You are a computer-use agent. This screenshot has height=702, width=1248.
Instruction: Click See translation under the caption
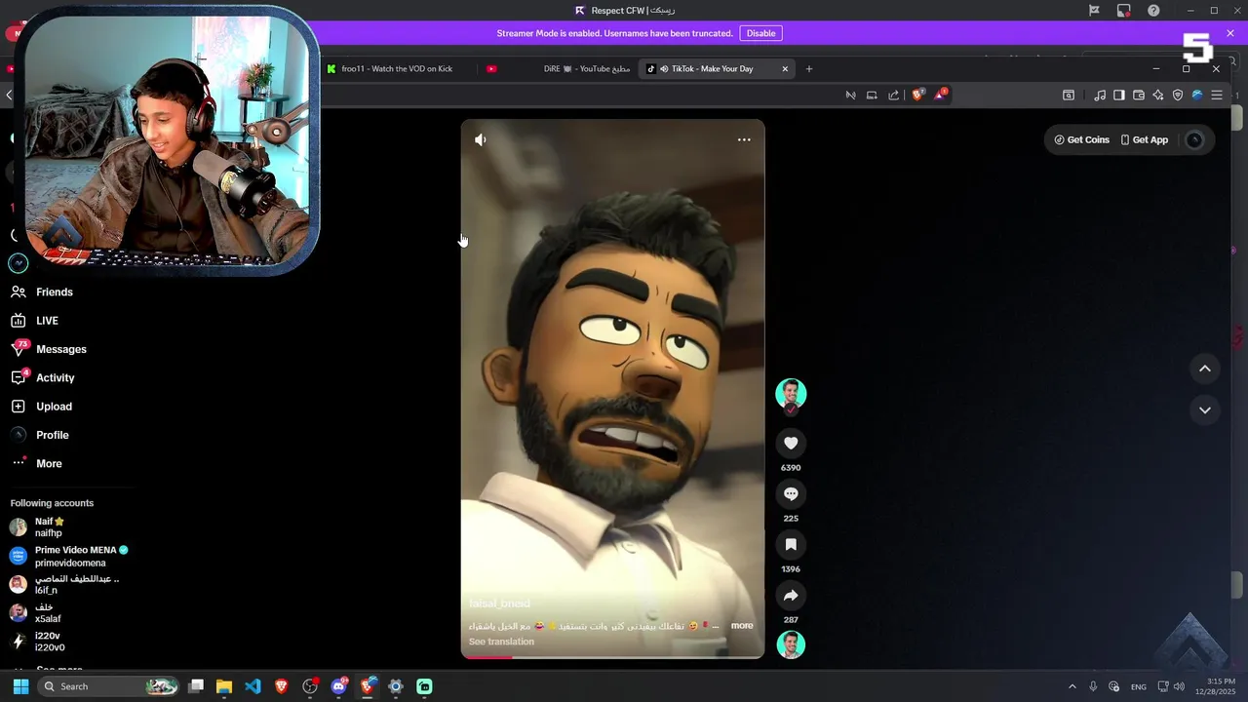pos(501,642)
